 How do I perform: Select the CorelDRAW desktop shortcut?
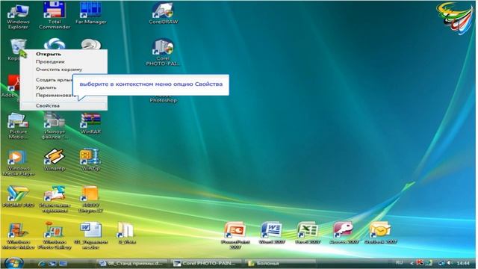click(163, 13)
